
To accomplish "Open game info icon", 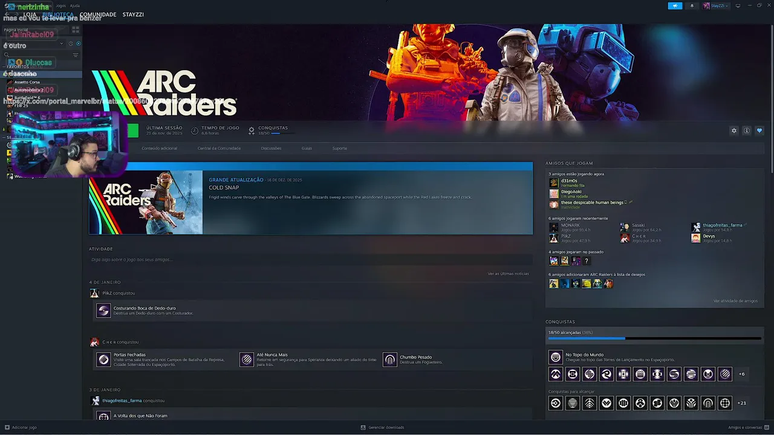I will 747,130.
